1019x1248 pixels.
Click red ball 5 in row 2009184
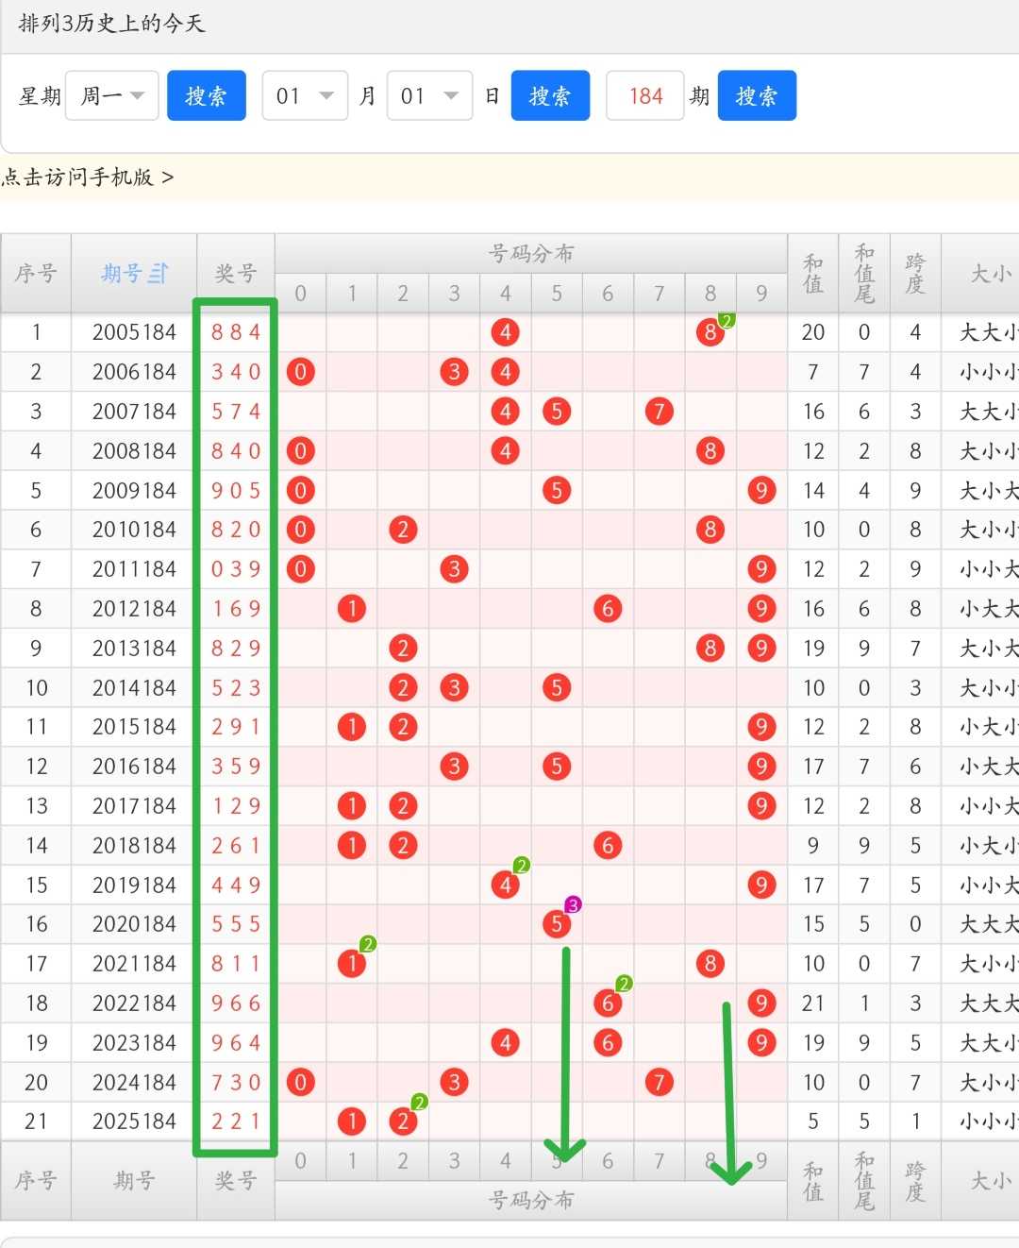click(x=557, y=490)
